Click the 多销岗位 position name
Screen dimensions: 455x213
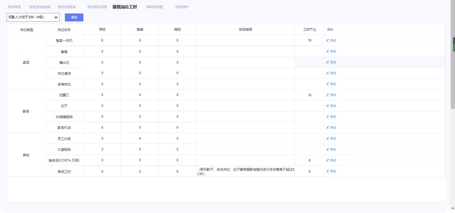click(64, 84)
